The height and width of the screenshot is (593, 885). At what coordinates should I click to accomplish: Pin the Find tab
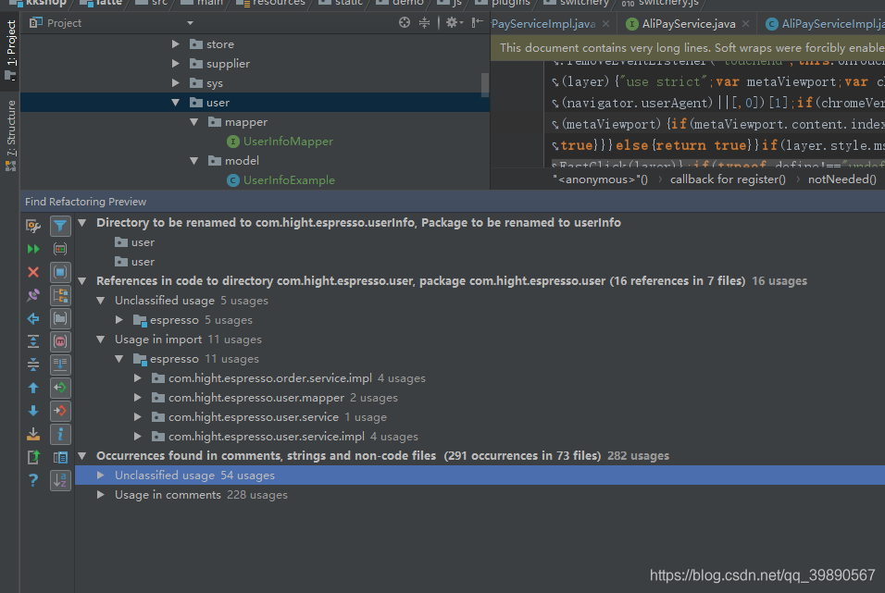33,295
